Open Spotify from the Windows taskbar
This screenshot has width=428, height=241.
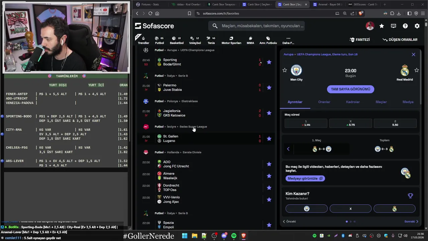(234, 236)
